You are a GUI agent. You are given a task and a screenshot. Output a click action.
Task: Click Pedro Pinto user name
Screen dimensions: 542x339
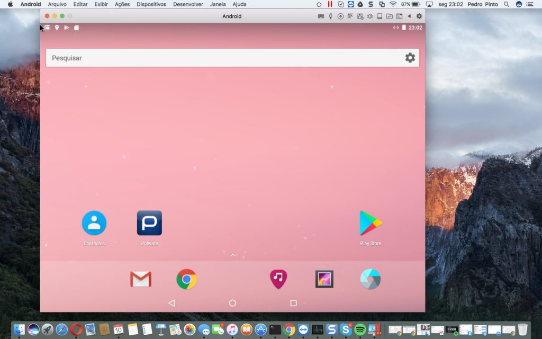[483, 4]
